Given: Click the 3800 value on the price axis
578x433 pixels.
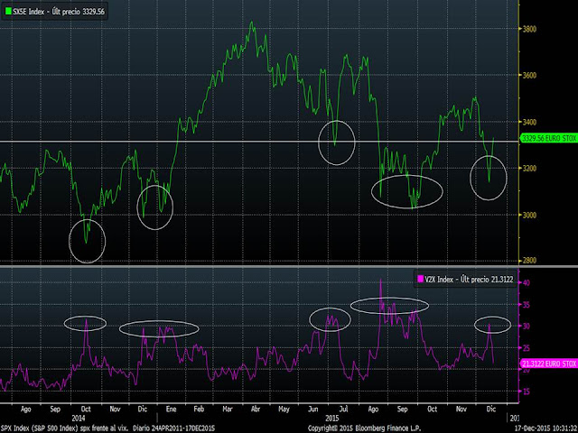Looking at the screenshot, I should pyautogui.click(x=530, y=29).
